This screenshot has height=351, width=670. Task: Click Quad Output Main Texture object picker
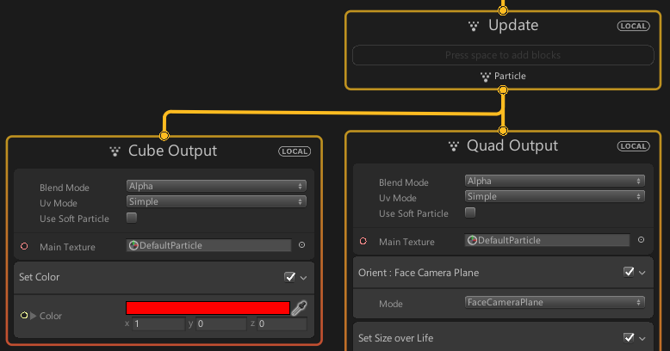(x=640, y=240)
